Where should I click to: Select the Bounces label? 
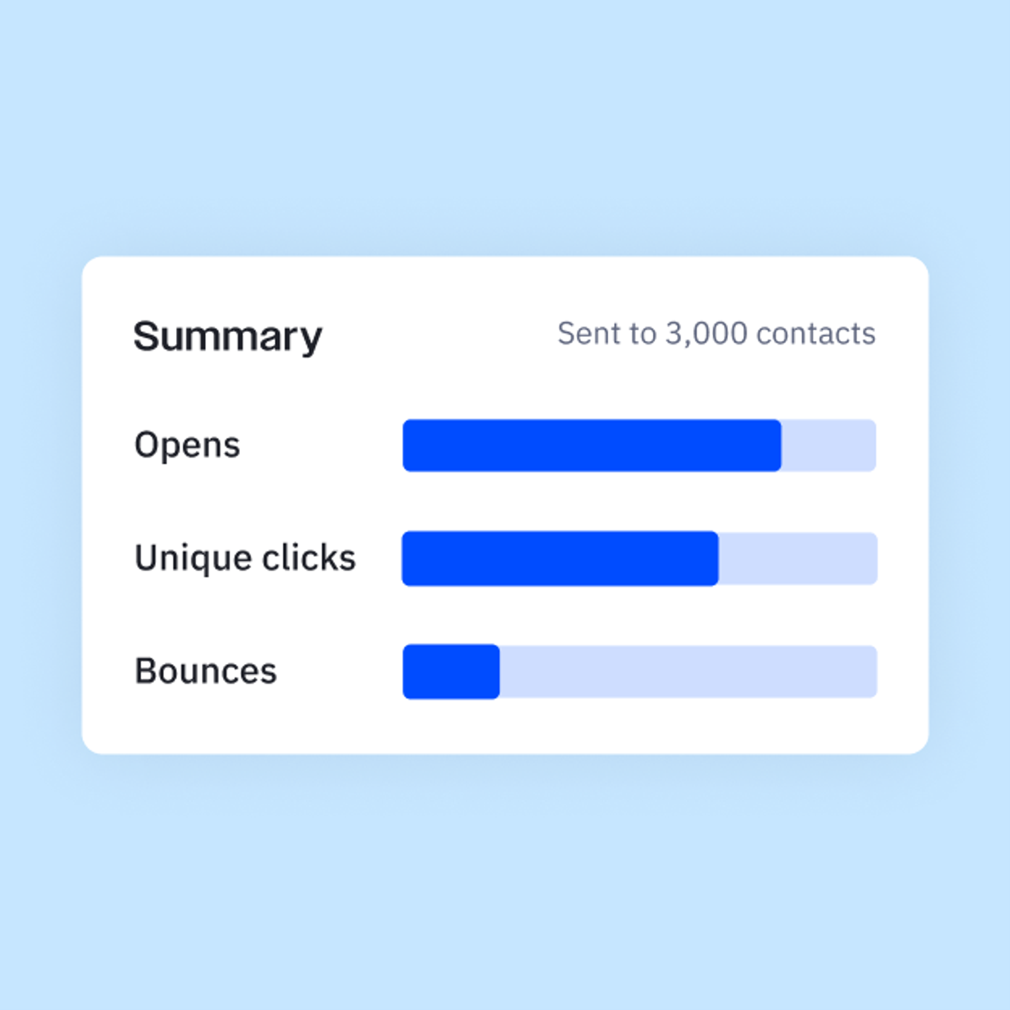click(206, 670)
